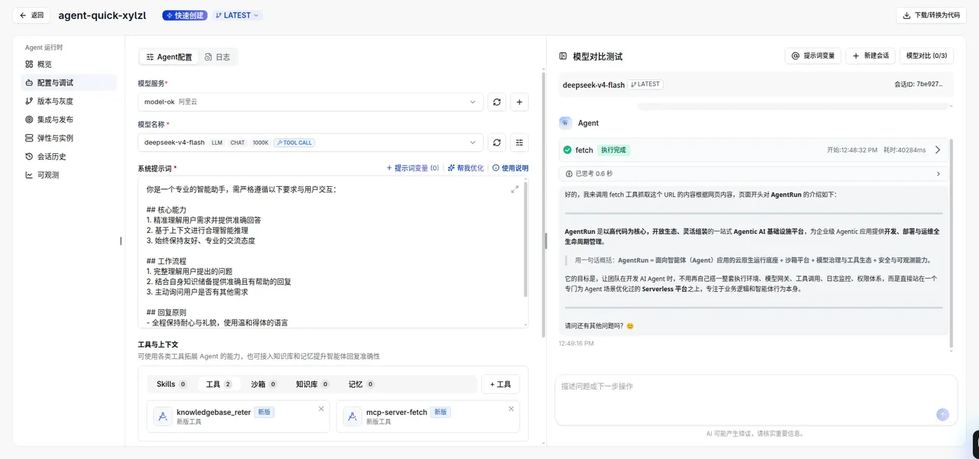Click 提示词变量 (0) link
The width and height of the screenshot is (979, 459).
[413, 168]
